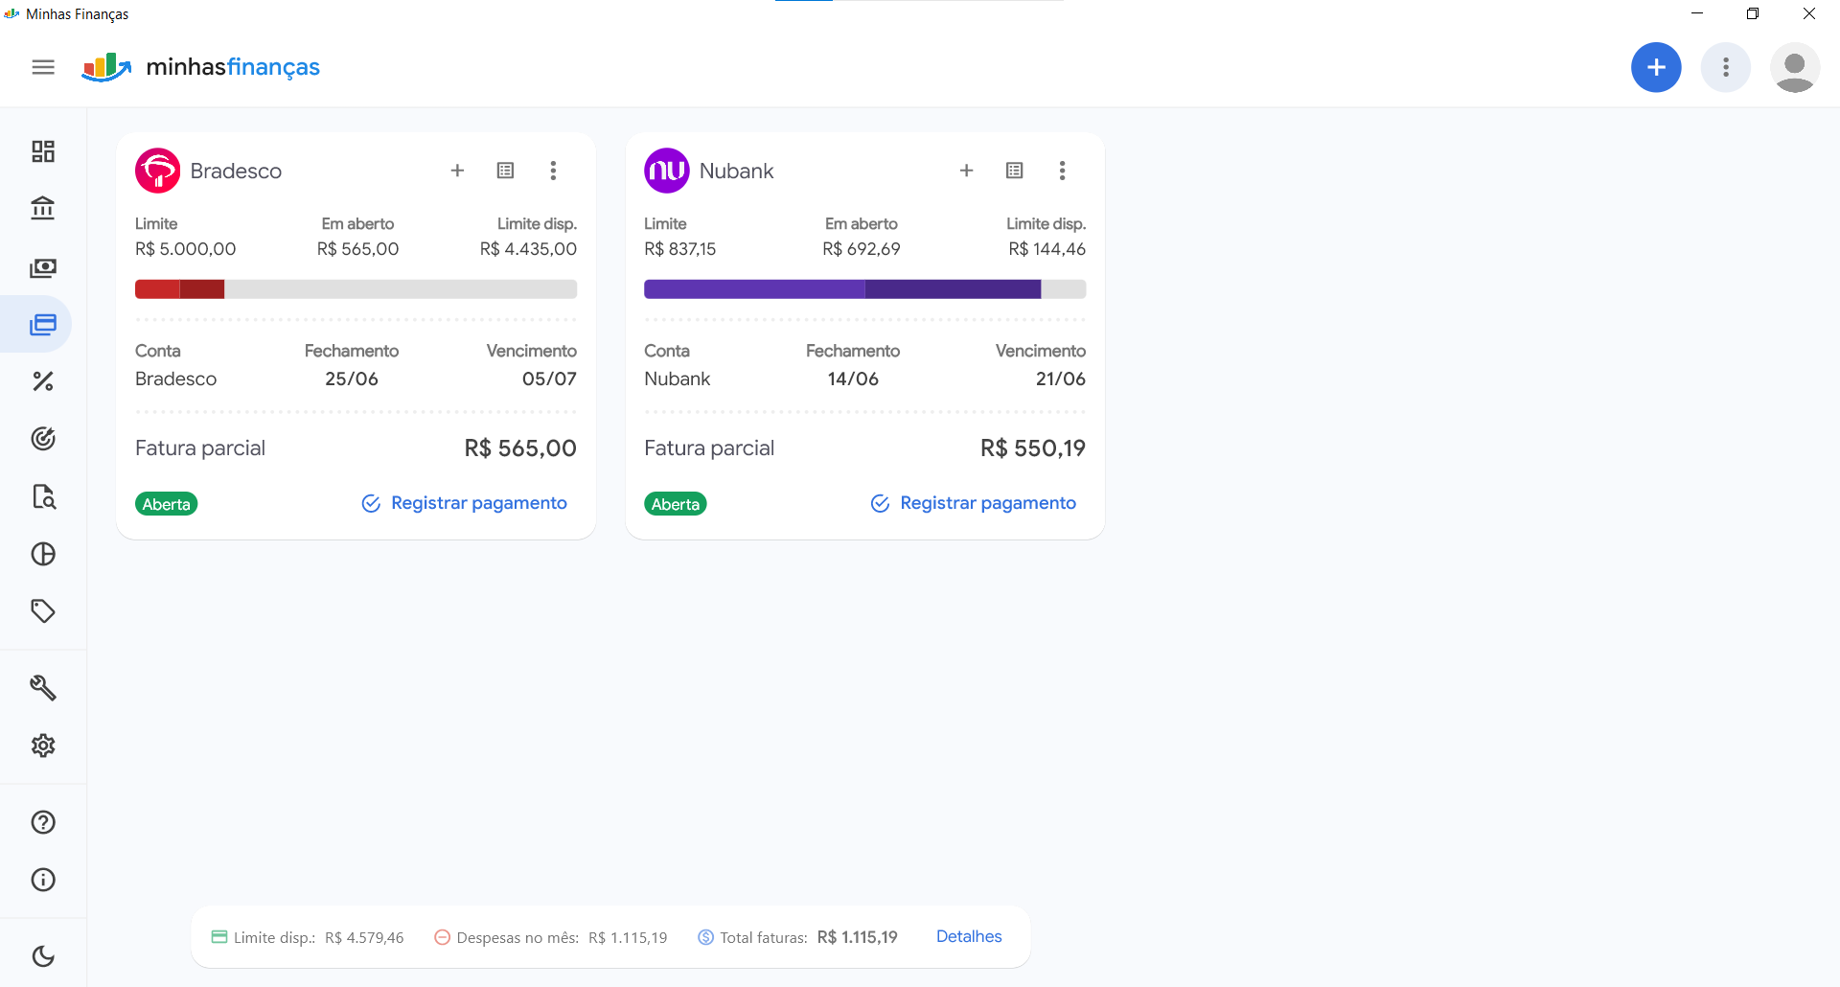The width and height of the screenshot is (1840, 987).
Task: Open the user profile avatar
Action: (x=1794, y=67)
